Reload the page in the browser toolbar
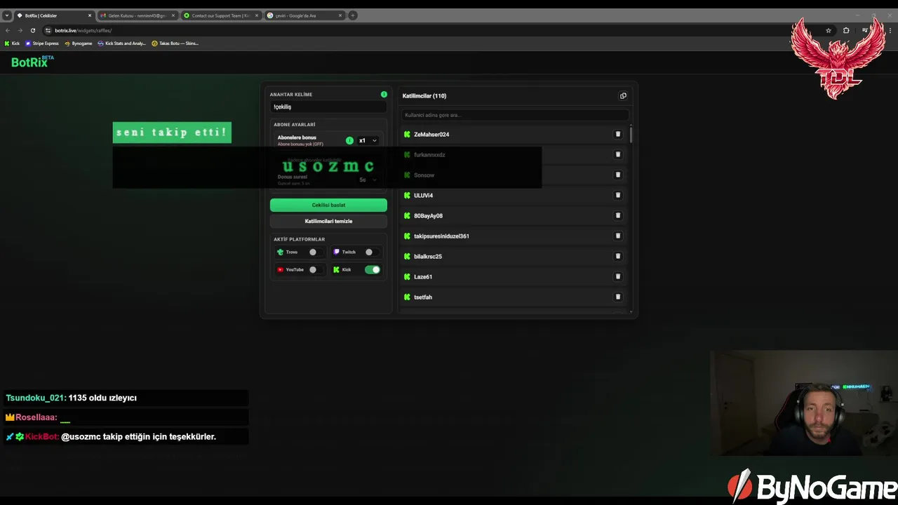The width and height of the screenshot is (898, 505). [32, 30]
